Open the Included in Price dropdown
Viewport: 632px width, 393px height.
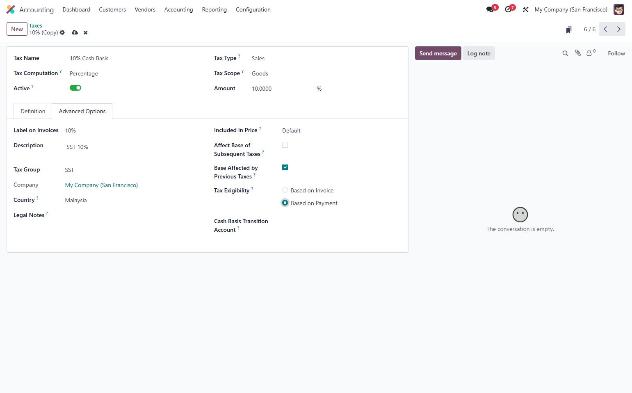(341, 130)
